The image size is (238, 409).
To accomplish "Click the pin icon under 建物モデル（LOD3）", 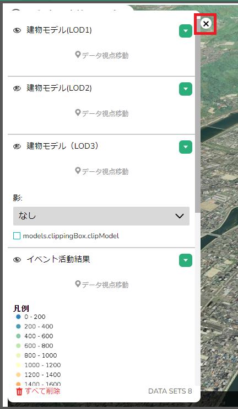I will [x=78, y=171].
